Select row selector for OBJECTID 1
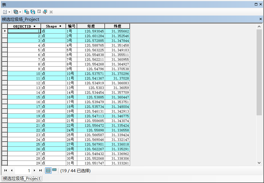Screen dimensions: 264x183 5,31
